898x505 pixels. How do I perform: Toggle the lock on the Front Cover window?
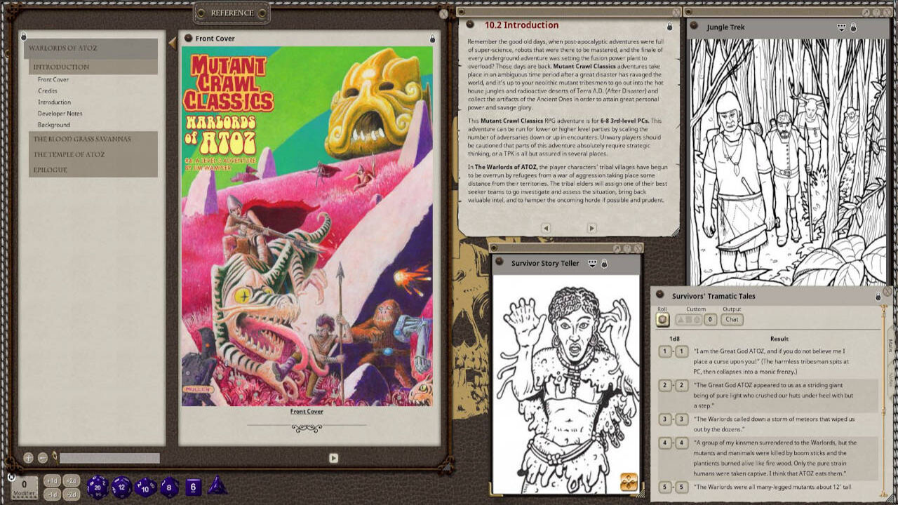coord(432,40)
